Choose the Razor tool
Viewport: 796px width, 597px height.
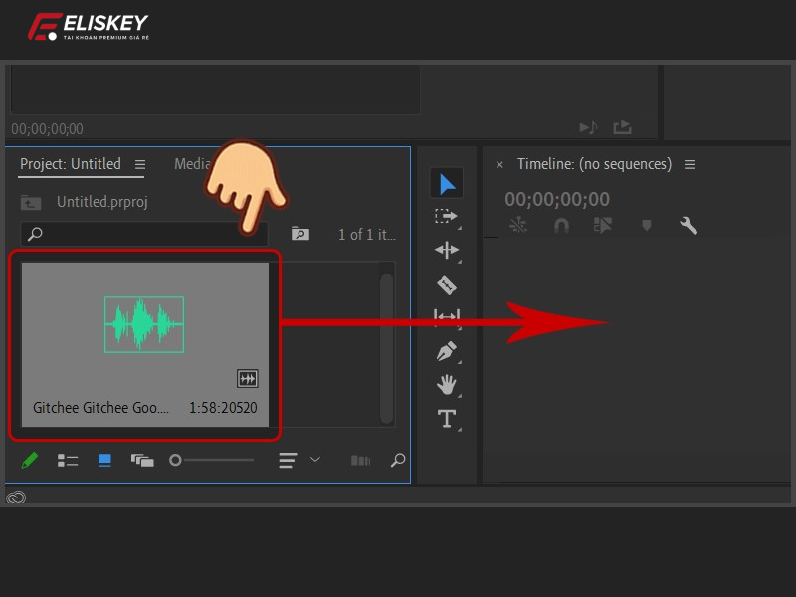click(x=447, y=285)
